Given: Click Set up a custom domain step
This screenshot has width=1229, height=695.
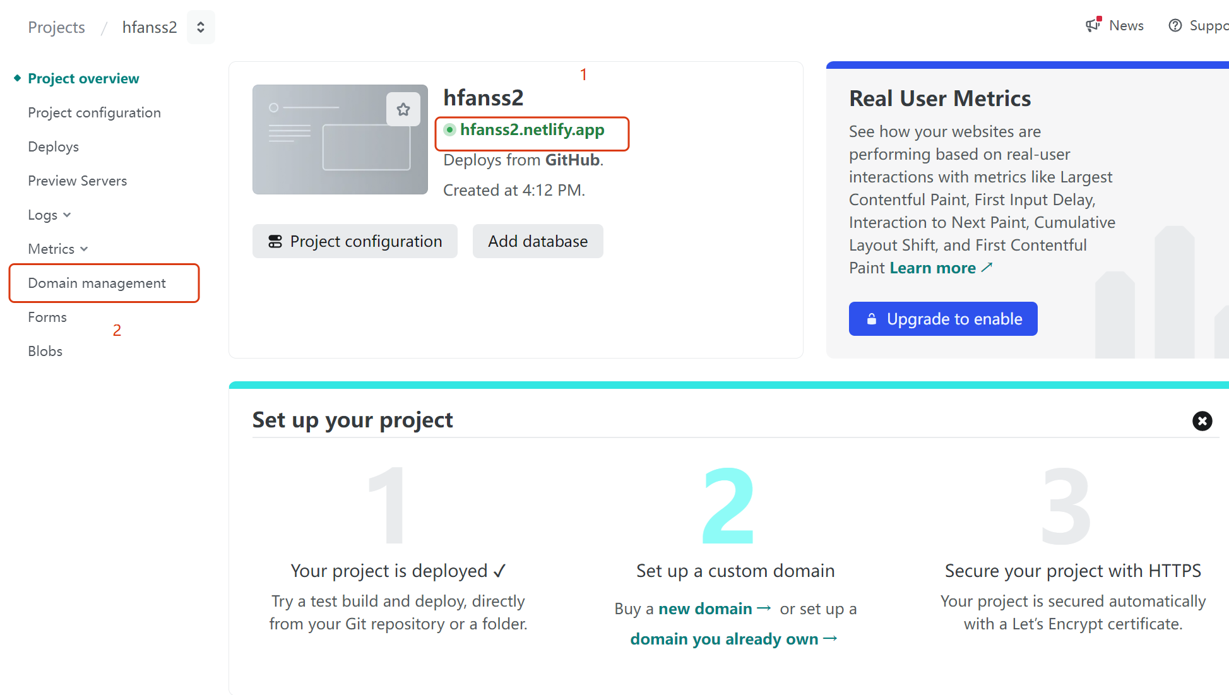Looking at the screenshot, I should (735, 571).
